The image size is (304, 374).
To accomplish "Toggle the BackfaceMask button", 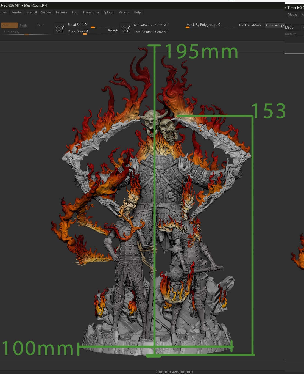I will (x=250, y=25).
